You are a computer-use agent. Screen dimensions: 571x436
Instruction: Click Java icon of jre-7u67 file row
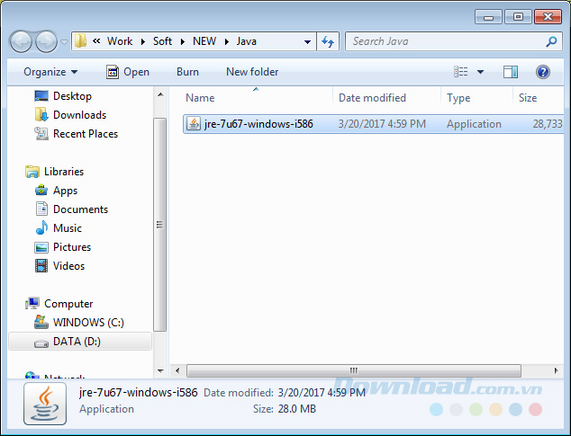point(194,124)
